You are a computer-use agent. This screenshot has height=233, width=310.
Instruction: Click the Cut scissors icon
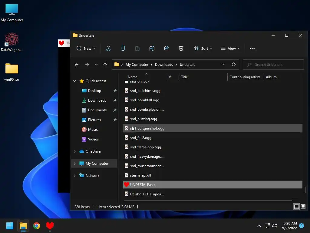[108, 48]
